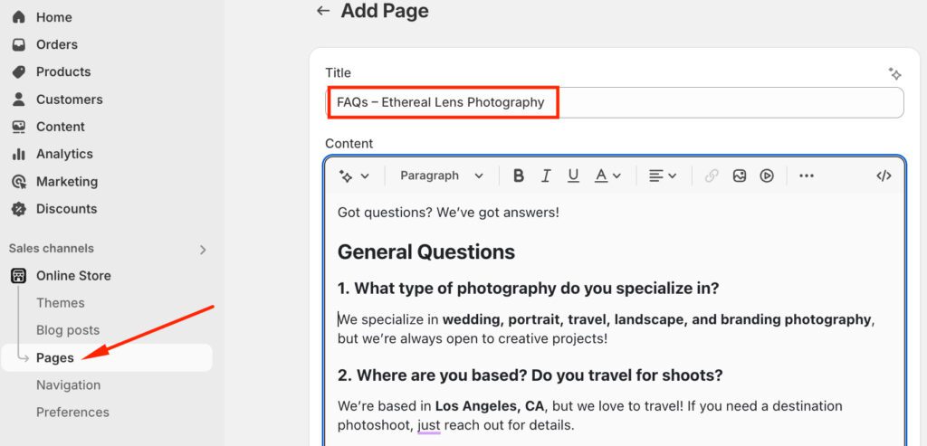Switch to HTML code view

click(x=884, y=176)
